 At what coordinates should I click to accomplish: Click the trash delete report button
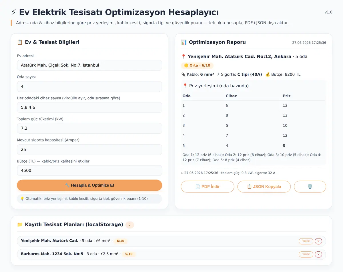[310, 186]
